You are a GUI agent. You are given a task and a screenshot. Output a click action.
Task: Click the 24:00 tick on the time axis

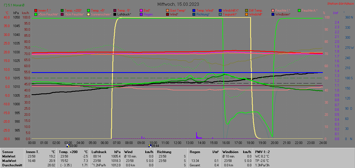click(323, 143)
